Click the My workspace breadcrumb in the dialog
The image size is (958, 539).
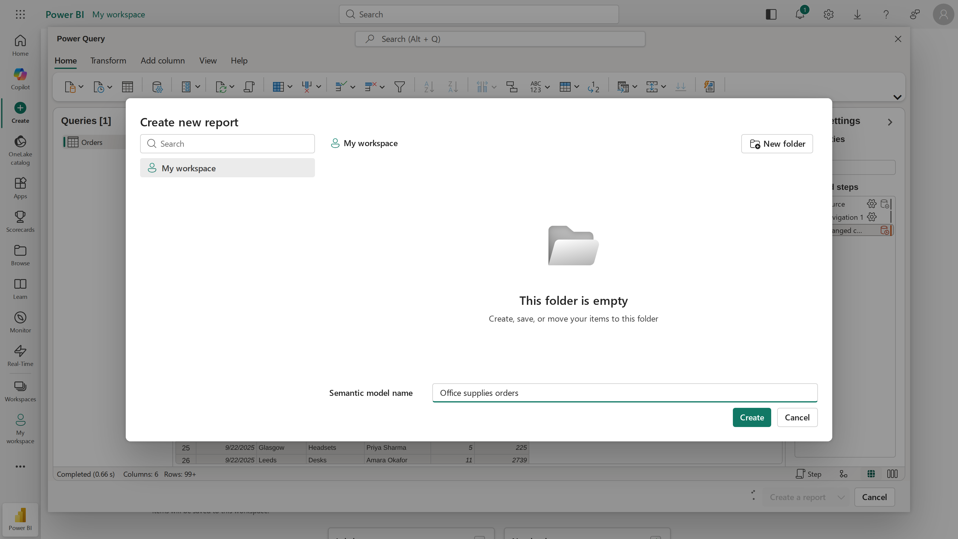[364, 143]
